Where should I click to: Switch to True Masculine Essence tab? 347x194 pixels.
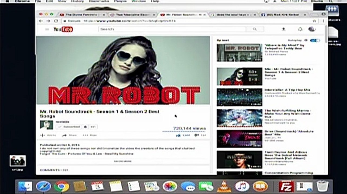click(x=133, y=15)
